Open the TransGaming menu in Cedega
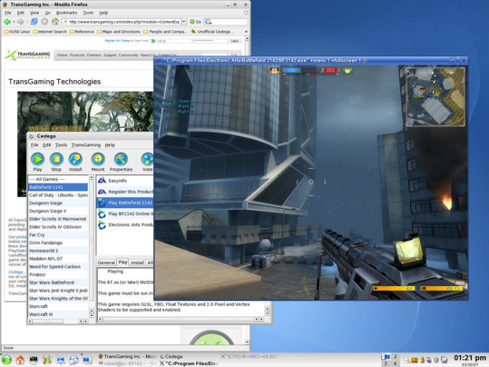Viewport: 489px width, 367px height. [x=86, y=145]
